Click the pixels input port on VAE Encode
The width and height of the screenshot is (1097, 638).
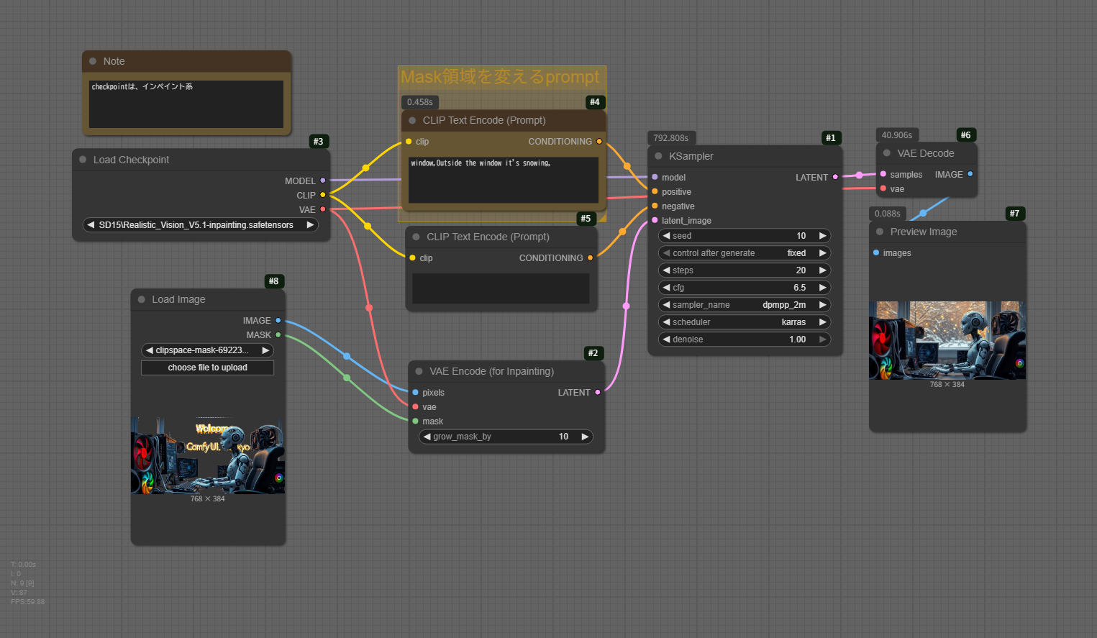click(x=416, y=392)
